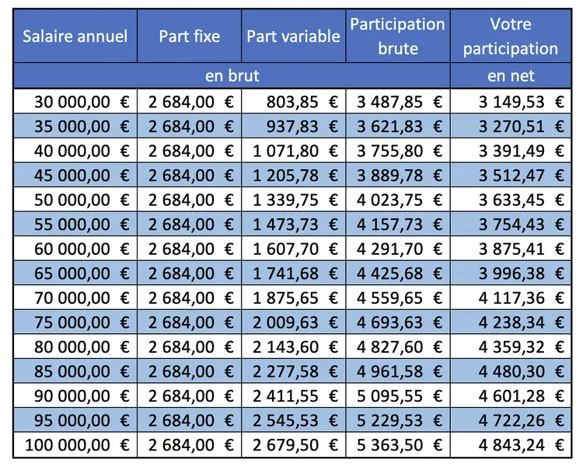Viewport: 583px width, 470px height.
Task: Select the merged 'en brut' subheader
Action: (x=232, y=75)
